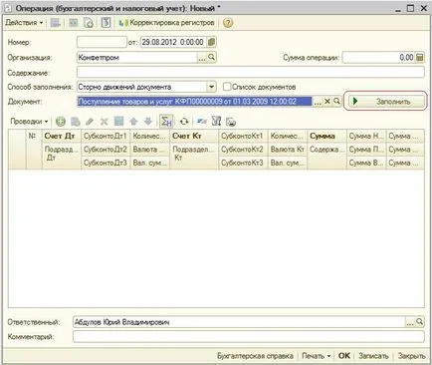The image size is (432, 365).
Task: Click the № column header
Action: (34, 150)
